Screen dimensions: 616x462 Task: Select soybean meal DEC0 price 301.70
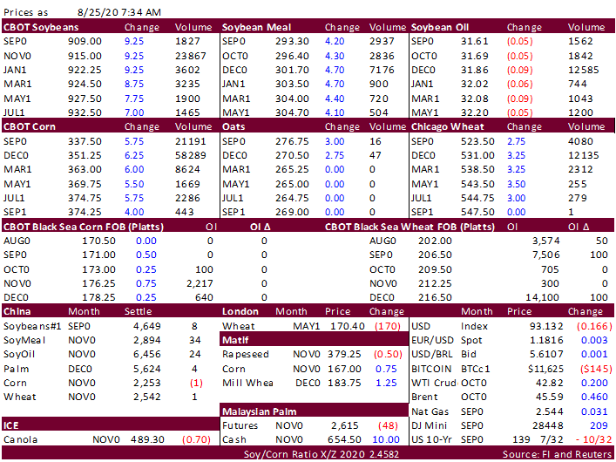tap(292, 70)
